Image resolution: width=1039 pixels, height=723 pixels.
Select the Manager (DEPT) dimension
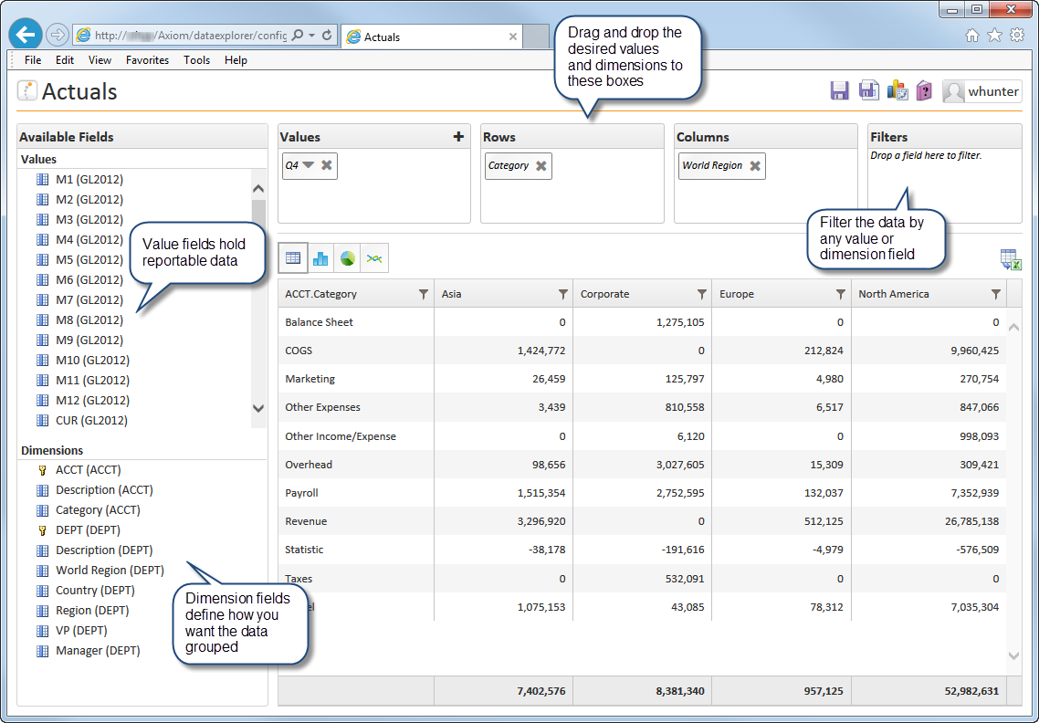tap(89, 651)
